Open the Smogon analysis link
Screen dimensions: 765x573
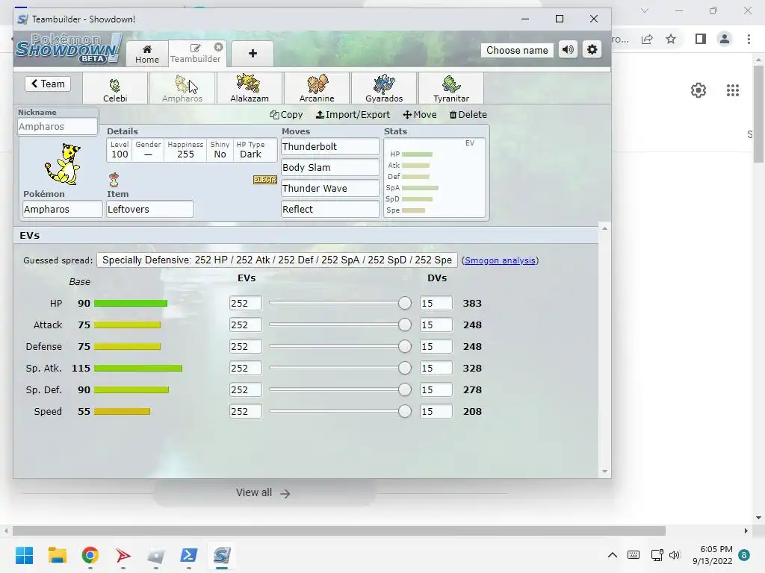500,260
